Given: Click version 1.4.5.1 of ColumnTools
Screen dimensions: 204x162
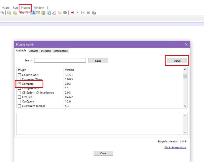Looking at the screenshot, I should click(x=69, y=75).
